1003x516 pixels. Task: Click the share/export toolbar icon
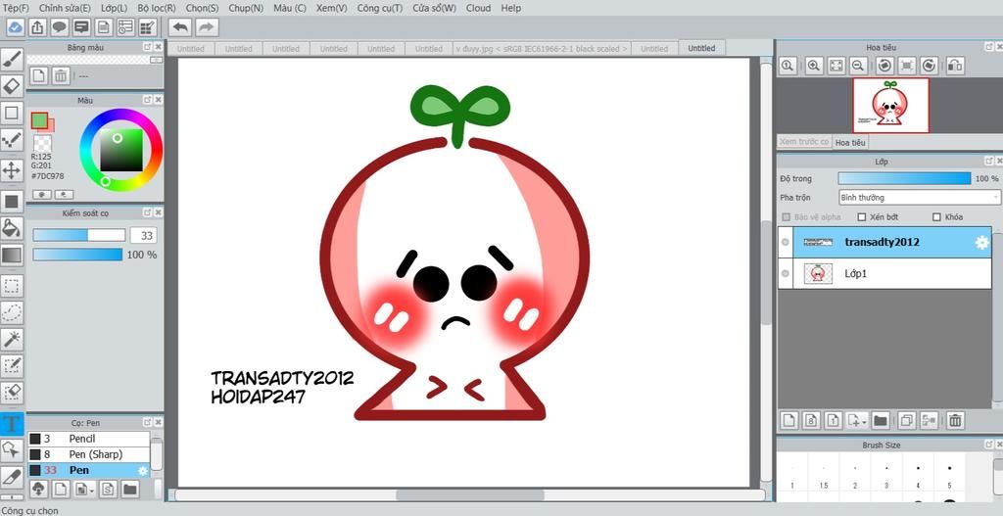coord(38,27)
